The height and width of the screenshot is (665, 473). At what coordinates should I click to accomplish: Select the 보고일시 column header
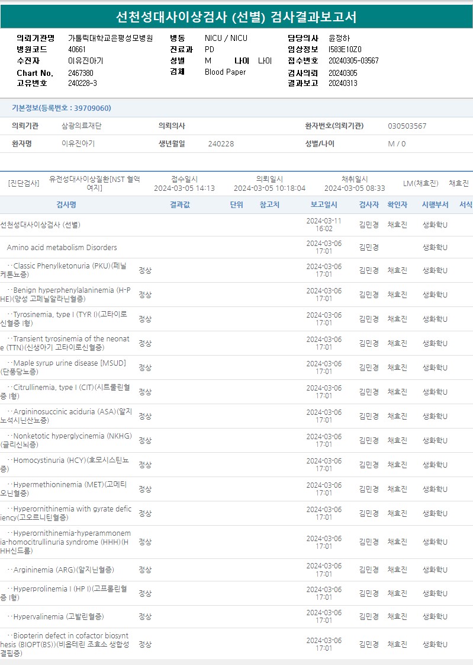coord(324,204)
